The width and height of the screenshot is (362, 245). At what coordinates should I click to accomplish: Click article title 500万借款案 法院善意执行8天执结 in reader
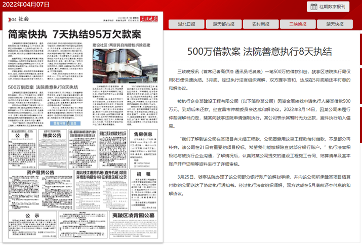[x=260, y=52]
